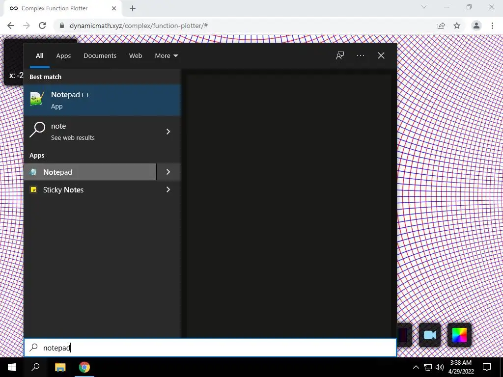Open the Notepad++ best match result
503x377 pixels.
coord(102,100)
